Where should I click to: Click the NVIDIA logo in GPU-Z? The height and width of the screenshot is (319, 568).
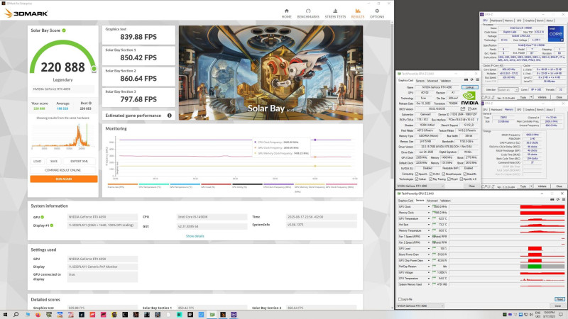coord(469,98)
